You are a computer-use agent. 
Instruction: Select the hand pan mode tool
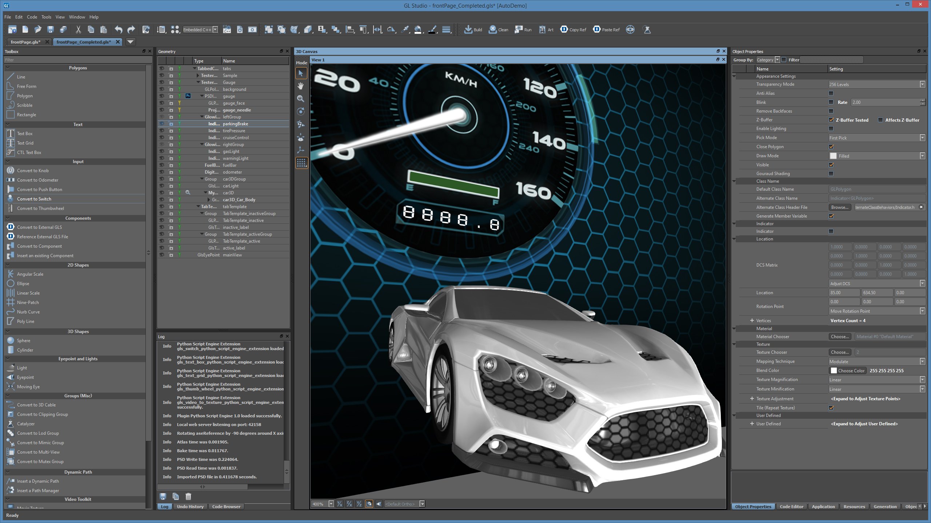coord(301,86)
